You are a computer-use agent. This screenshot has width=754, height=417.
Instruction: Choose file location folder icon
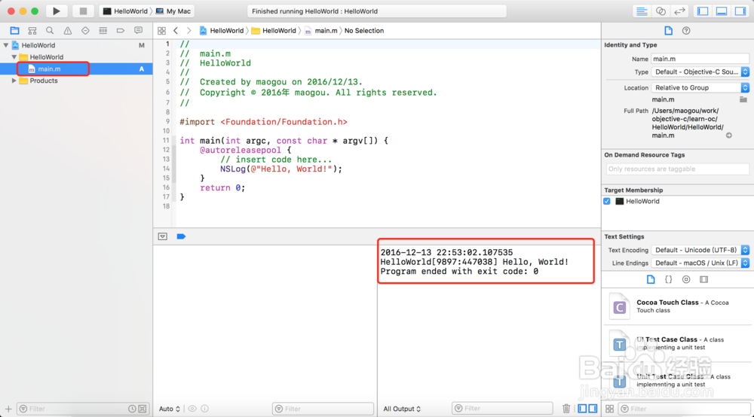click(743, 99)
